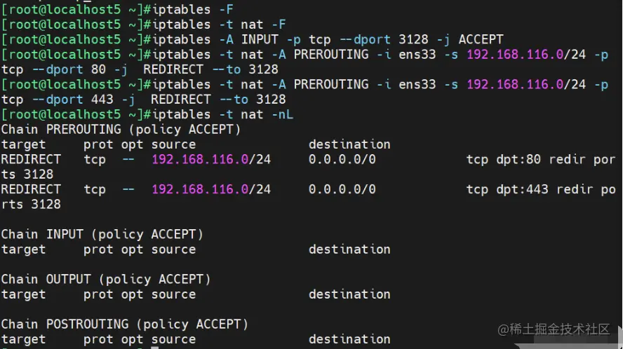Click the "tcp dpt:443 redir" rule text

pyautogui.click(x=530, y=190)
